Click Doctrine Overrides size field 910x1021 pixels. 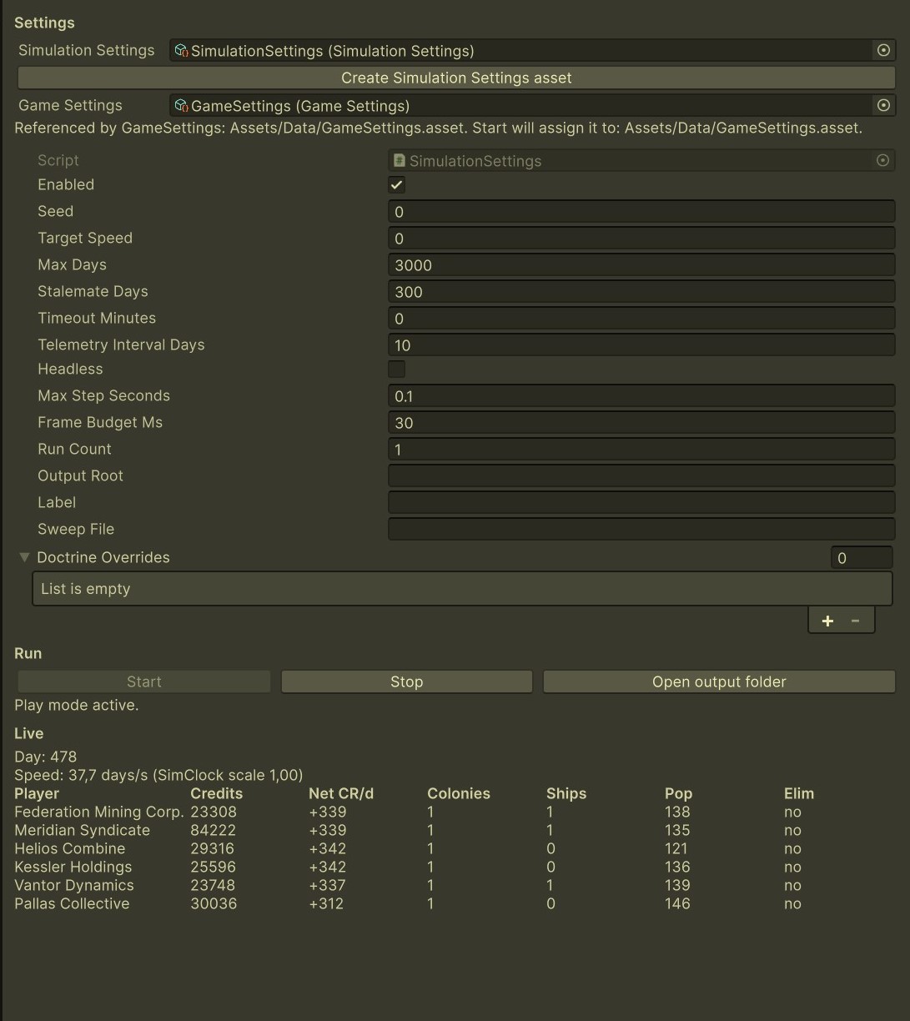click(862, 558)
